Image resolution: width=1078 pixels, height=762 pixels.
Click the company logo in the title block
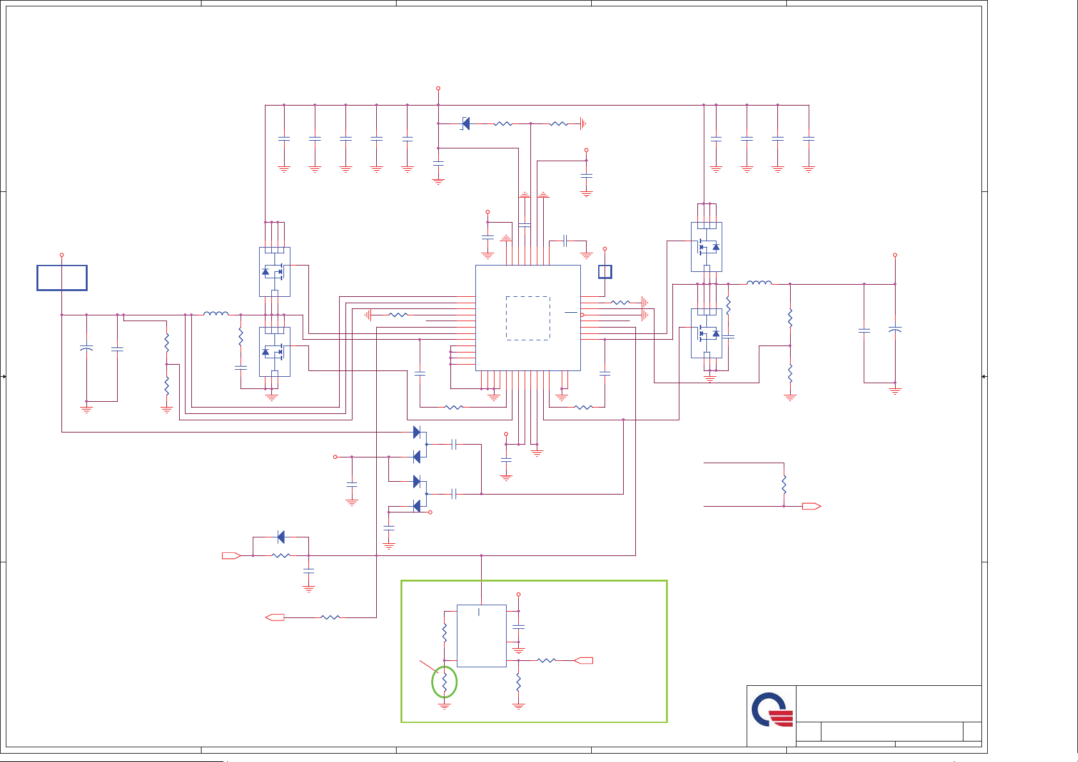click(772, 710)
